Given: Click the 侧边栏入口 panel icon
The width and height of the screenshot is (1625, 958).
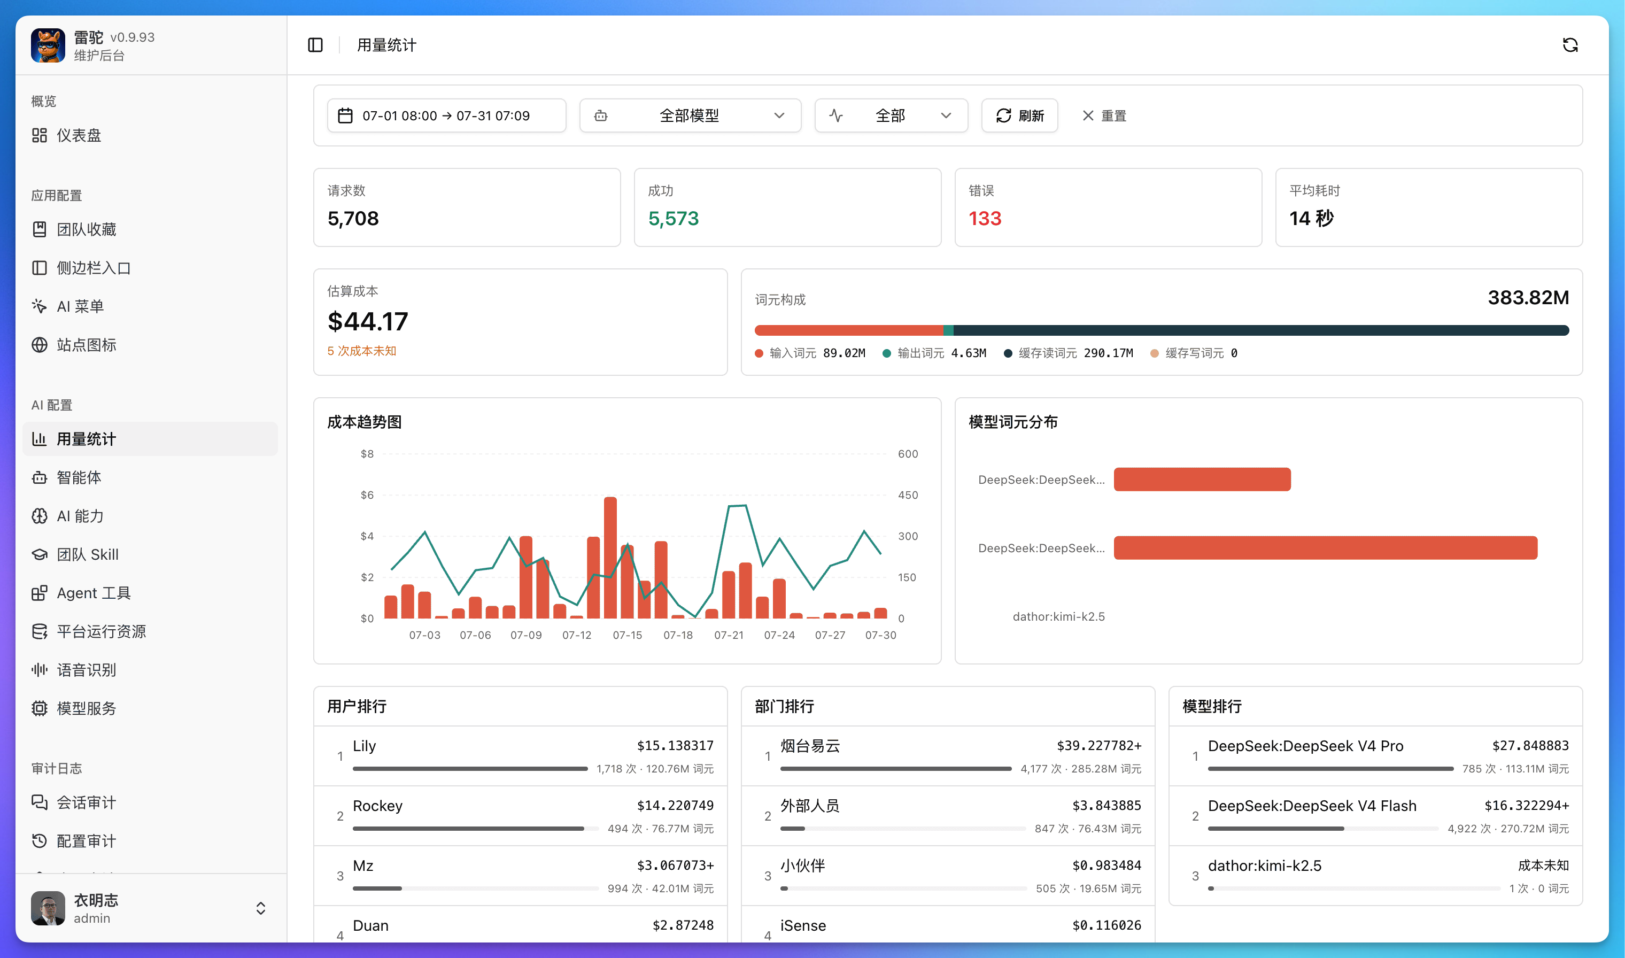Looking at the screenshot, I should pyautogui.click(x=40, y=268).
